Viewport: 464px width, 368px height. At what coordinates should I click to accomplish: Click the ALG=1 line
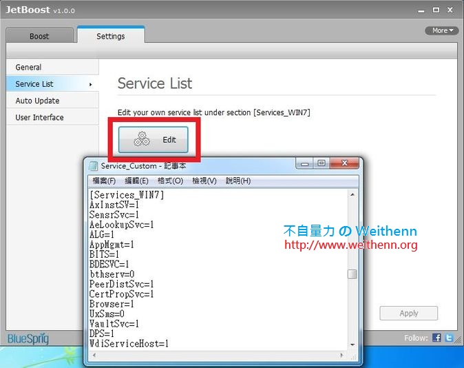[x=101, y=234]
